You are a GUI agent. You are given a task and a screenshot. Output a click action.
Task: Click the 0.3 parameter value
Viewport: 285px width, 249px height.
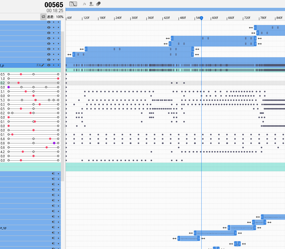click(2, 104)
